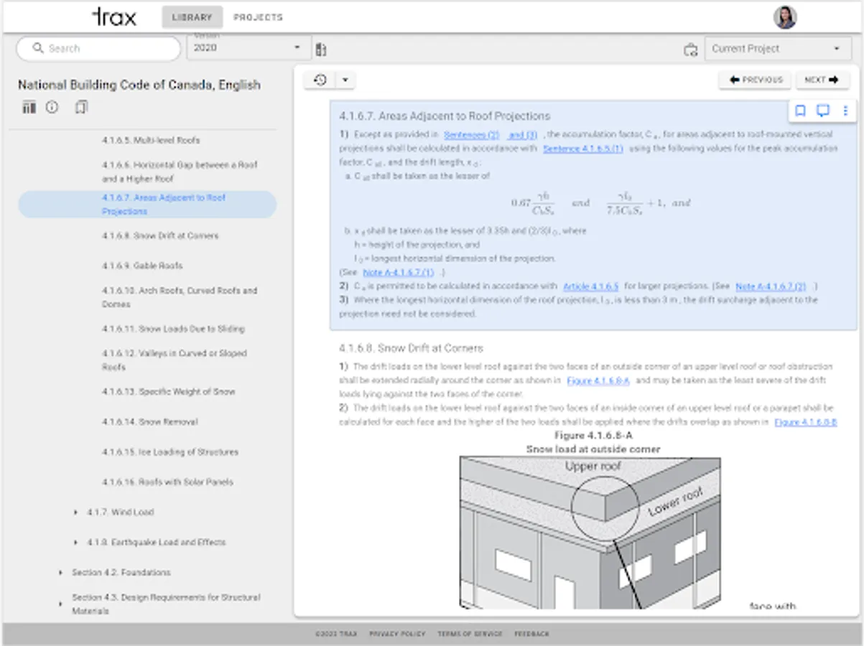Add a comment to section 4.1.6.7
The image size is (864, 646).
pyautogui.click(x=823, y=111)
